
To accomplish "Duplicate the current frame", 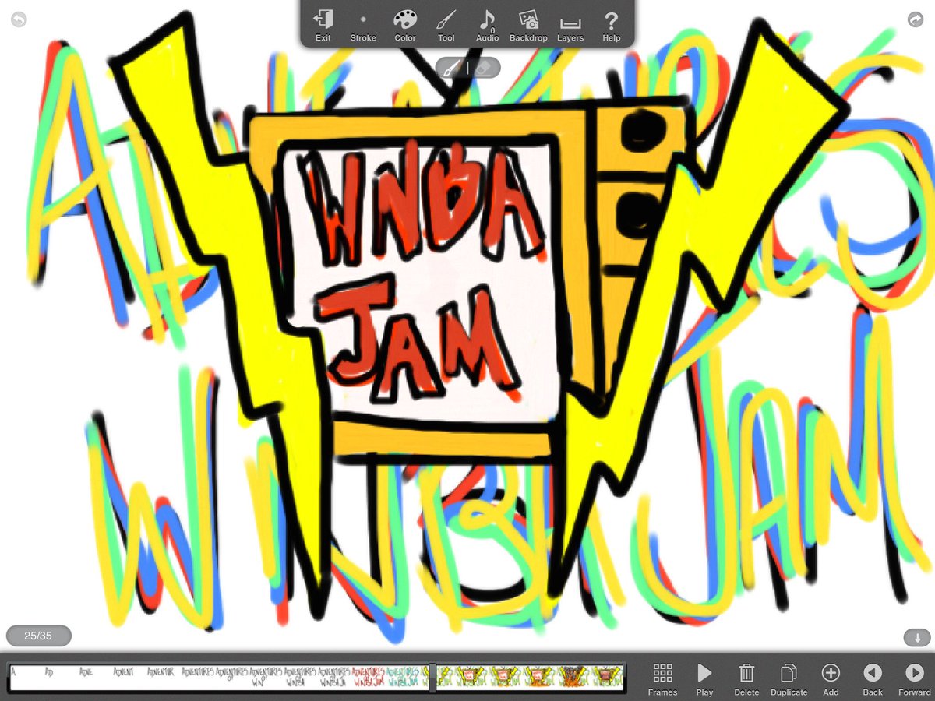I will [x=789, y=679].
